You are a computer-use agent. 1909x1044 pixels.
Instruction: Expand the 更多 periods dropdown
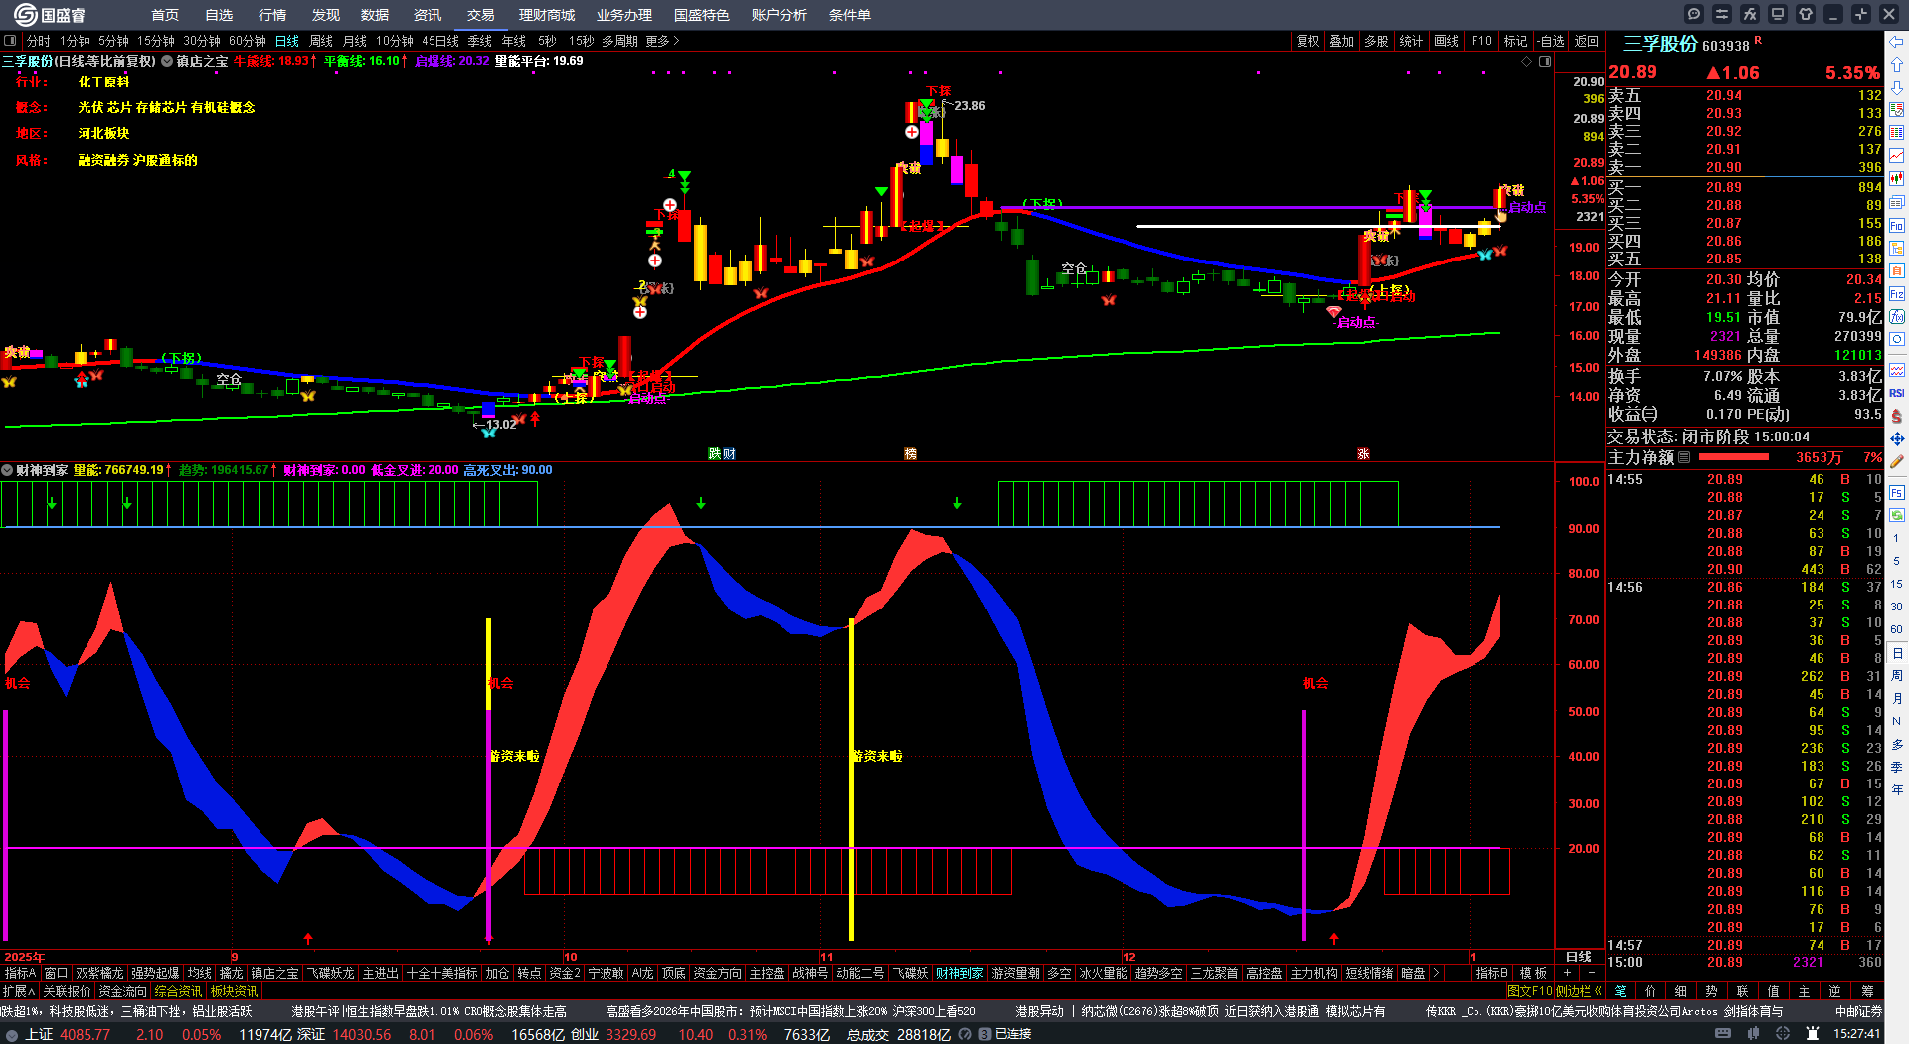click(662, 41)
